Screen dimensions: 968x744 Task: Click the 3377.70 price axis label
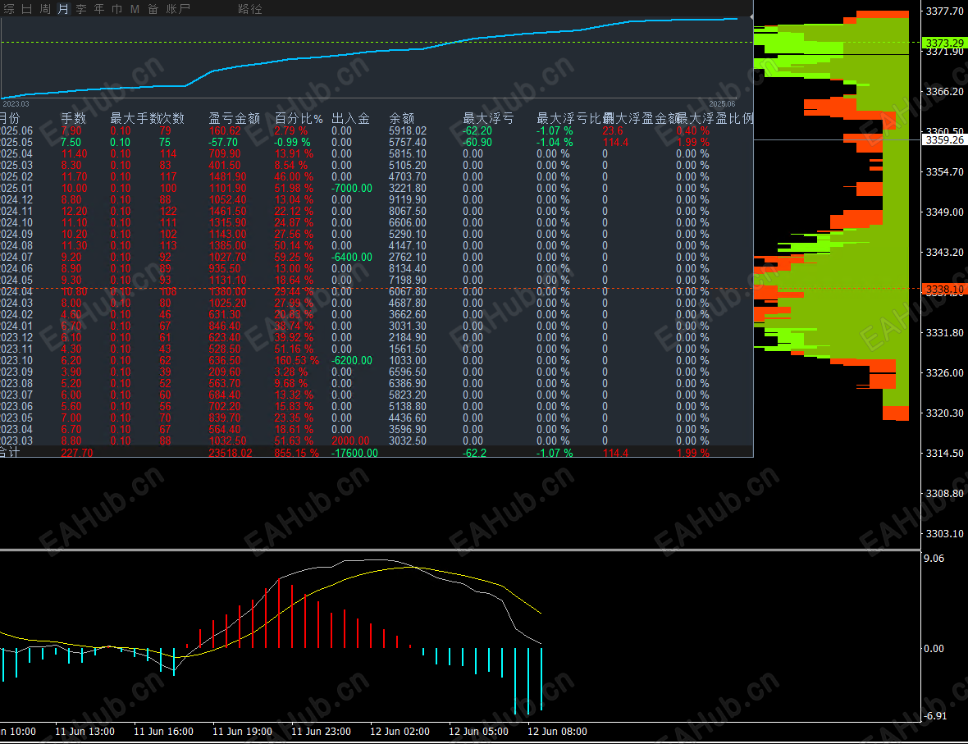point(944,11)
